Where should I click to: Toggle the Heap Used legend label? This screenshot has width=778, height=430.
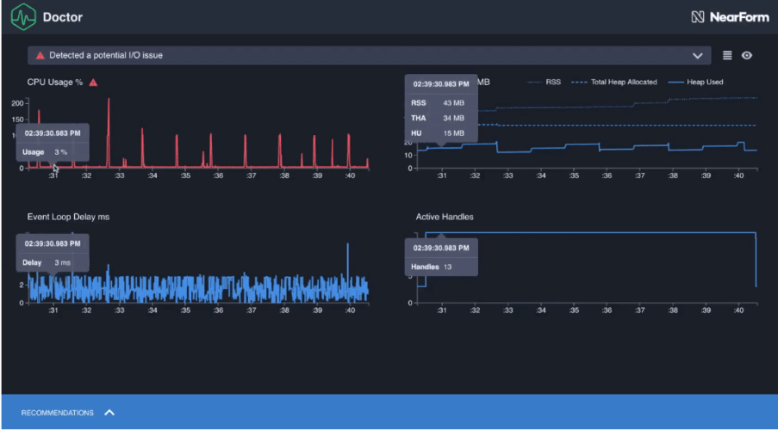tap(705, 83)
